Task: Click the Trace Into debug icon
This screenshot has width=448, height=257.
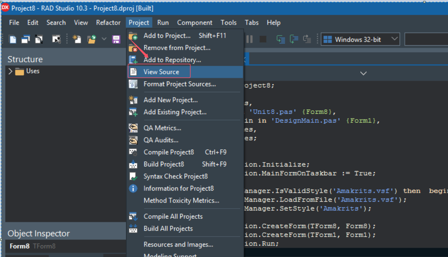Action: 281,39
